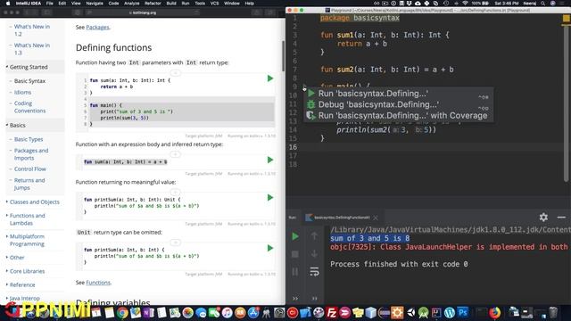Image resolution: width=571 pixels, height=321 pixels.
Task: Open Unity from the dock
Action: pyautogui.click(x=410, y=313)
